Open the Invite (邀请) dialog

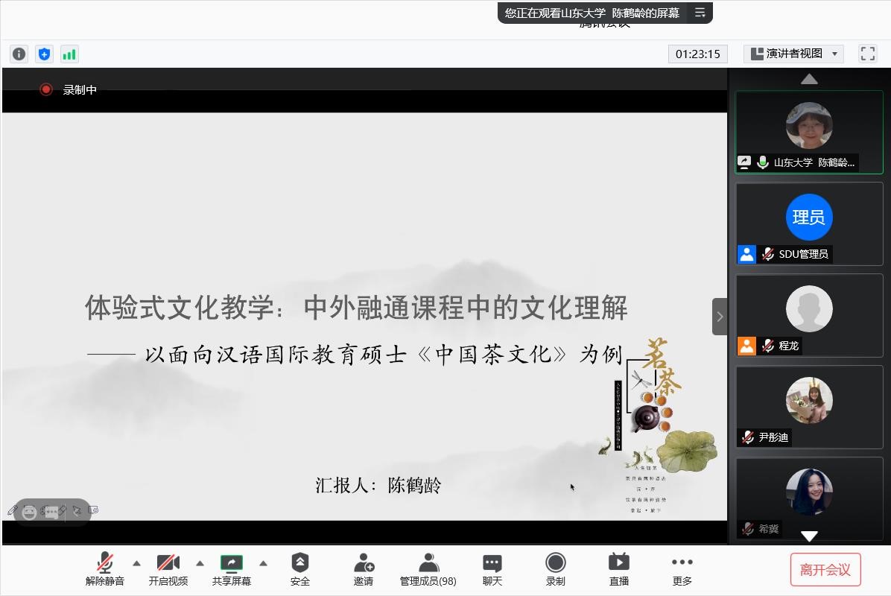tap(364, 570)
